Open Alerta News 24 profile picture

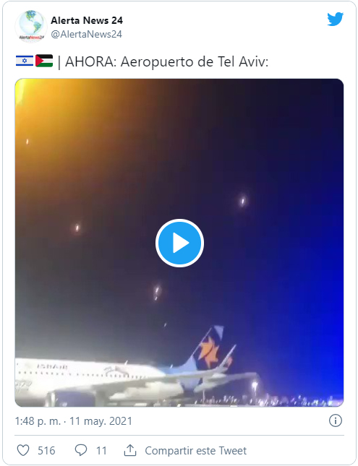(x=31, y=26)
